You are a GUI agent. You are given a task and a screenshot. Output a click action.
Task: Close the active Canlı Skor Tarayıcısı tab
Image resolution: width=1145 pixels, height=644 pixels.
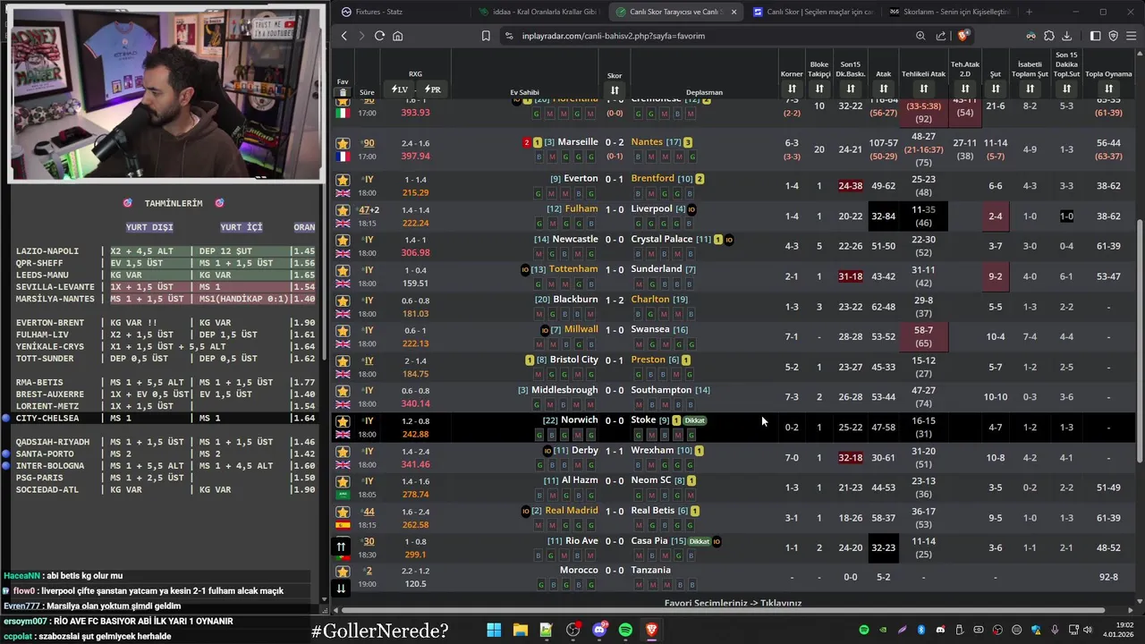[x=734, y=12]
